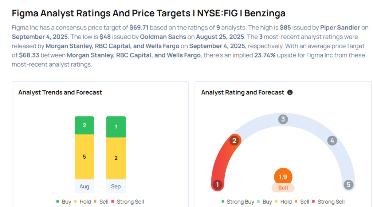373x207 pixels.
Task: Click the yellow Hold segment of the Sep bar
Action: (116, 158)
